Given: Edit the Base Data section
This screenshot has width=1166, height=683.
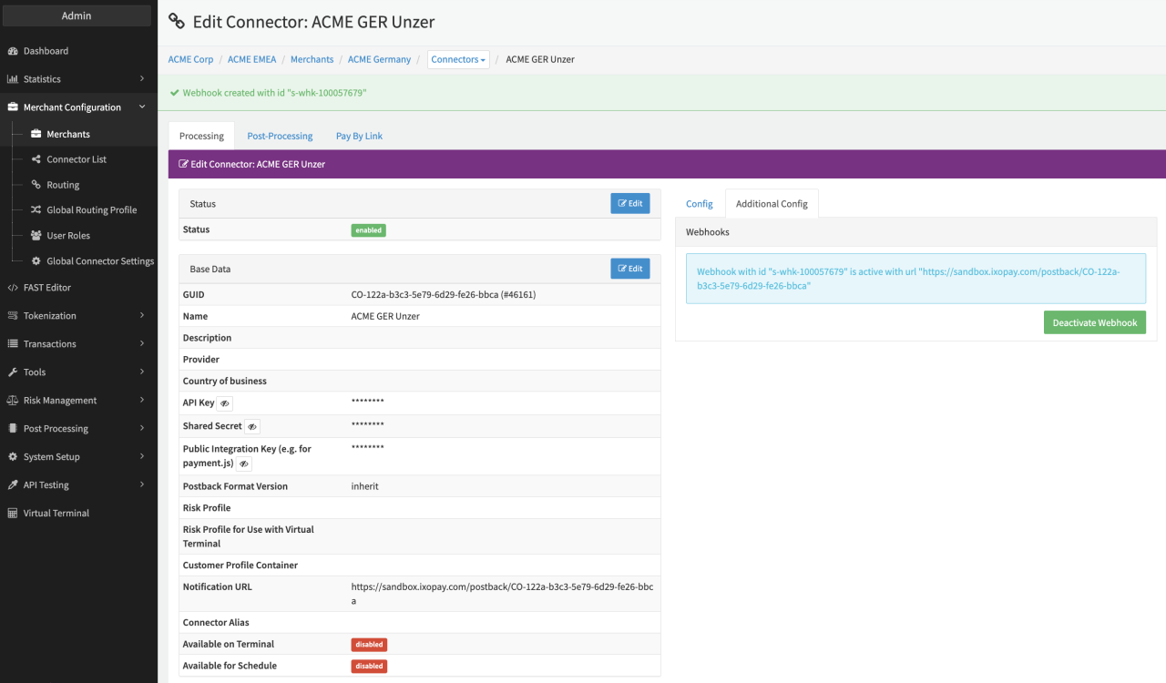Looking at the screenshot, I should [629, 269].
